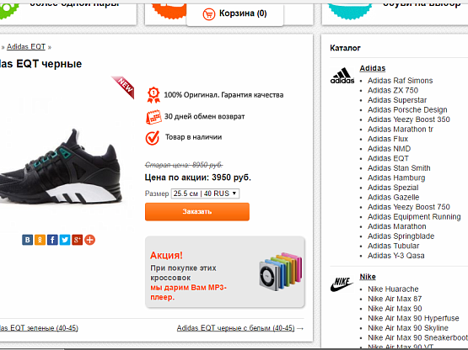Viewport: 468px width, 350px height.
Task: Click the shopping cart icon
Action: click(x=208, y=13)
